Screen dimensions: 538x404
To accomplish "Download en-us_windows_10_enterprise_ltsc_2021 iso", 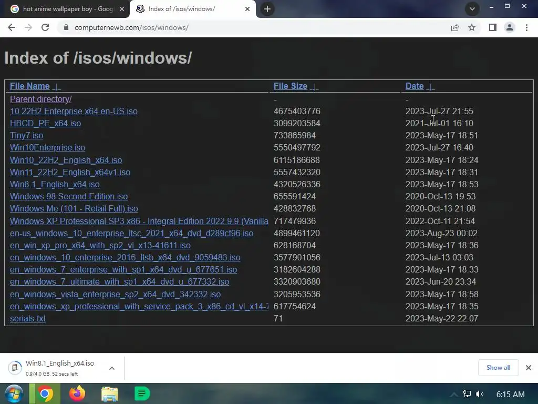I will click(131, 233).
